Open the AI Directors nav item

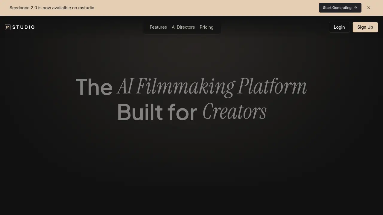pyautogui.click(x=183, y=27)
